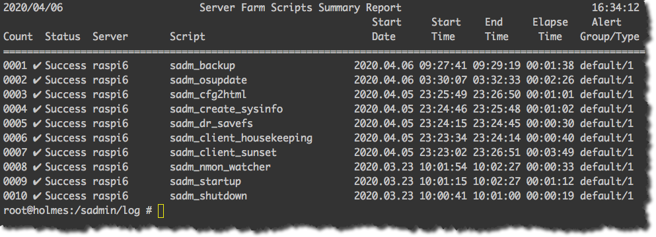Screen dimensions: 656x237
Task: Click the sadm_startup script name
Action: coord(205,182)
